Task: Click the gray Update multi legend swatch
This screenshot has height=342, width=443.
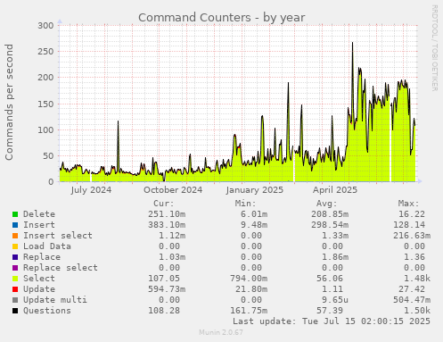Action: [x=15, y=300]
